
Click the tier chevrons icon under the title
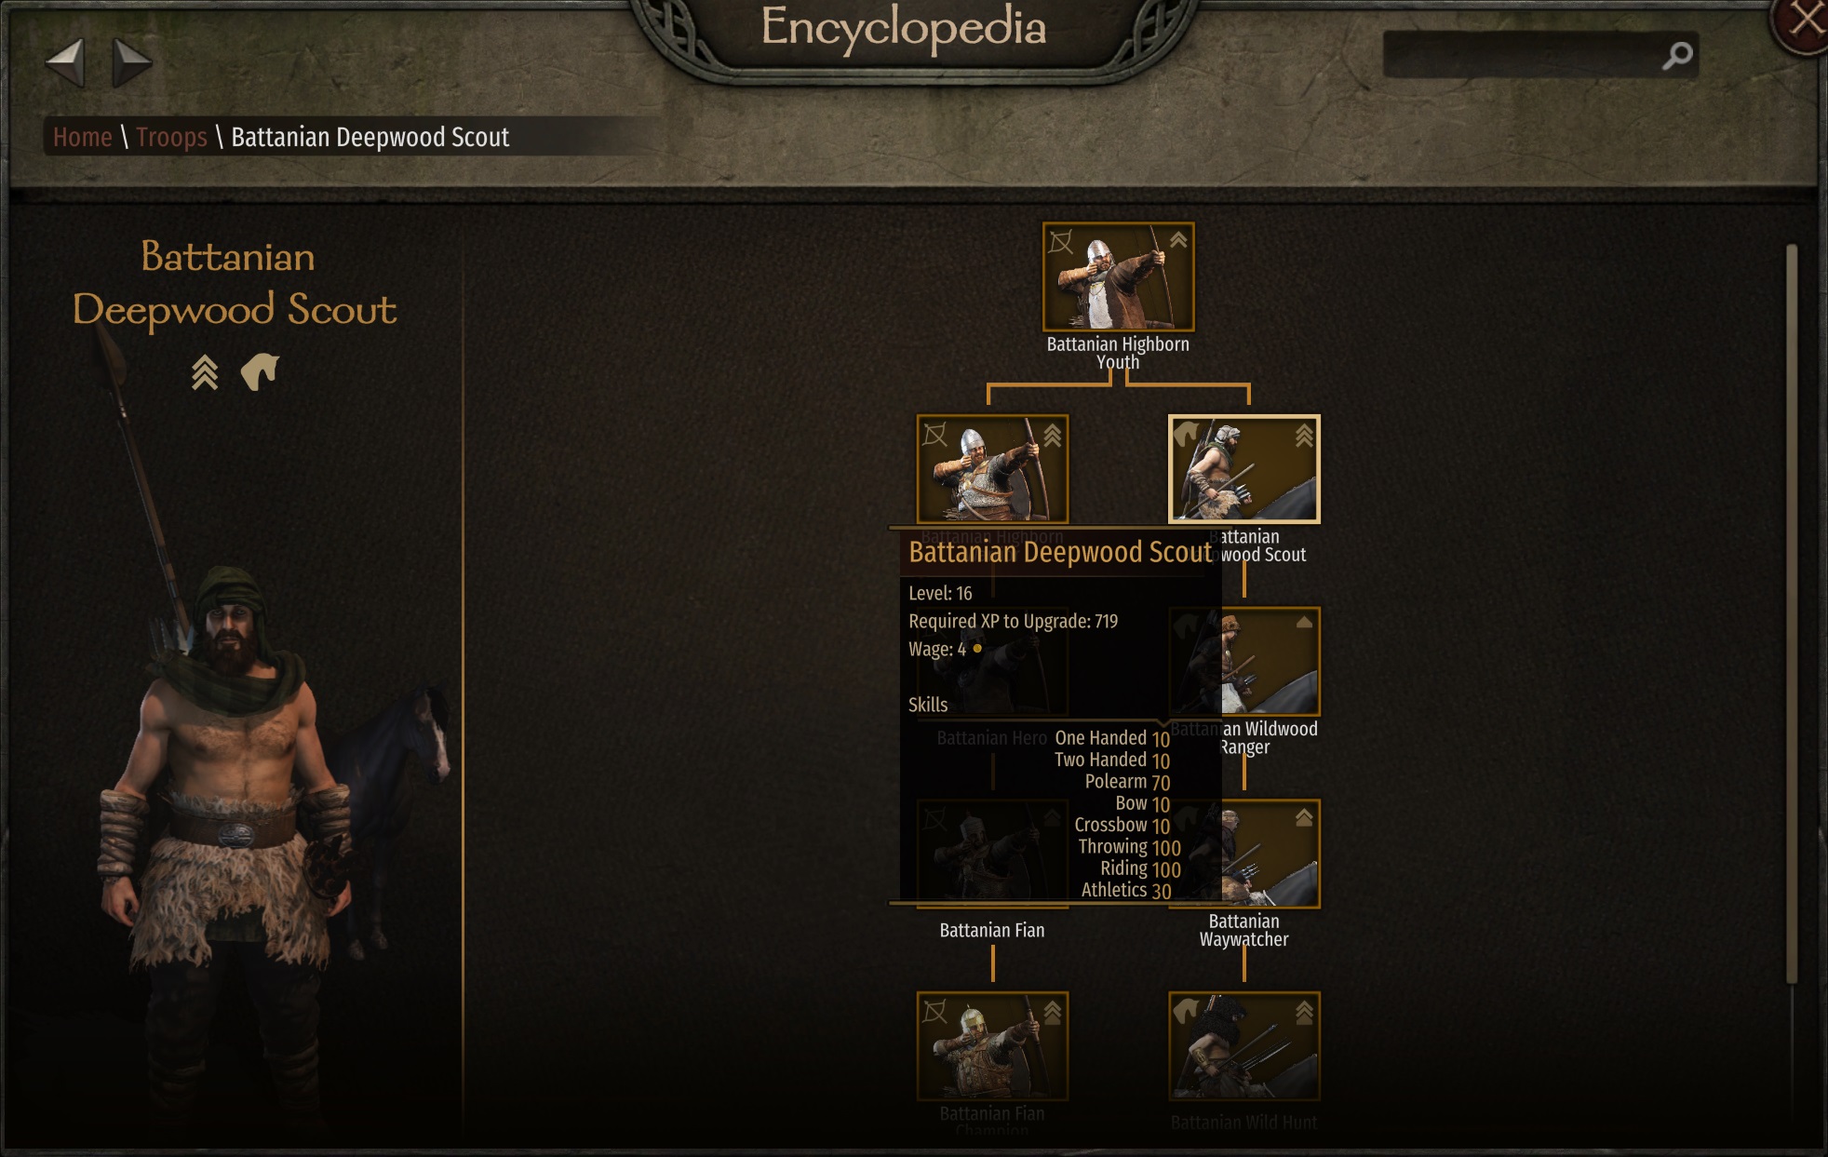pos(205,372)
